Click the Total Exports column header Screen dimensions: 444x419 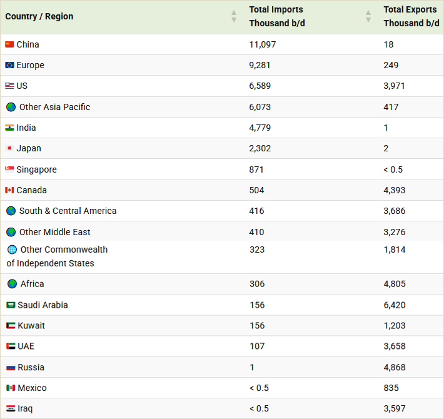(411, 16)
